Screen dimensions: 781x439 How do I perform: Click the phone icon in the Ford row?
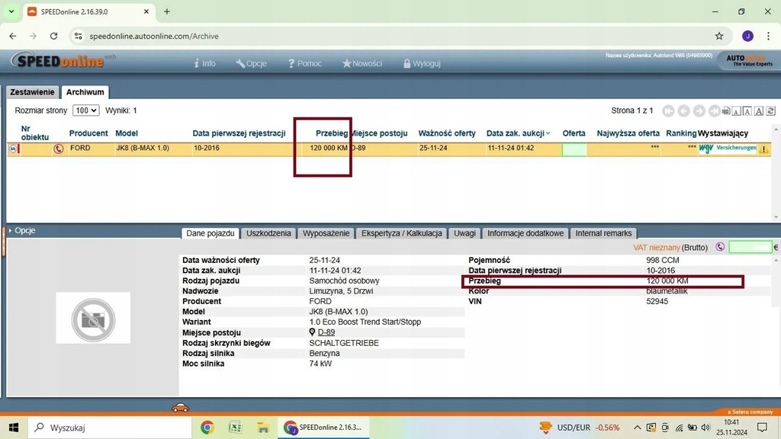pos(59,149)
